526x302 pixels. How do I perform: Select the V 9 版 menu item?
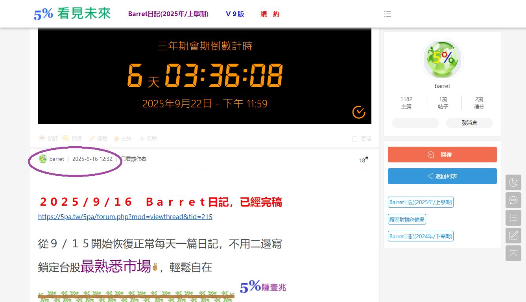[x=235, y=14]
